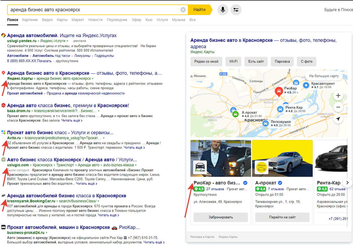Open dropdown arrow of uslugio.com result
The image size is (353, 246).
coord(136,165)
